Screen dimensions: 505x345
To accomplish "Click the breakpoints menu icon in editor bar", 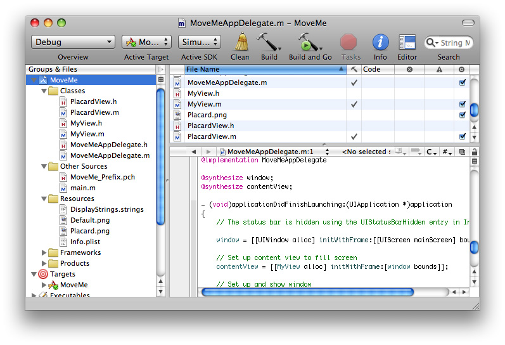I will (416, 152).
